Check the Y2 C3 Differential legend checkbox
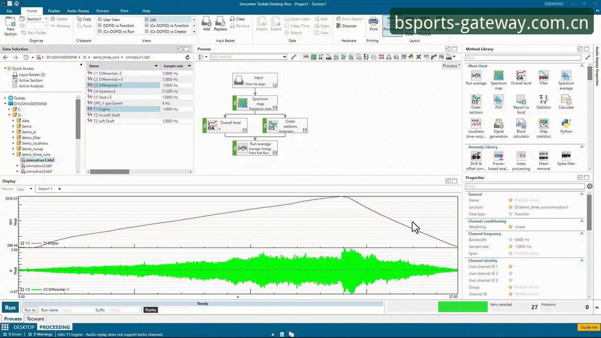The width and height of the screenshot is (601, 338). click(23, 290)
